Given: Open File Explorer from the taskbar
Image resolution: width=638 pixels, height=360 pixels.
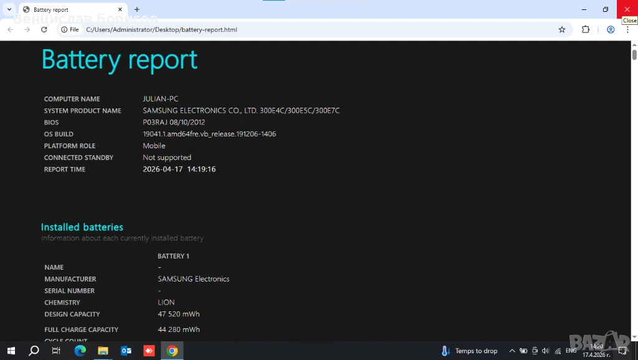Looking at the screenshot, I should click(103, 351).
